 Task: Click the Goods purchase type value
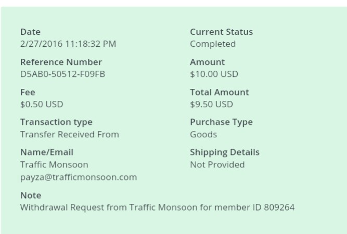(203, 134)
